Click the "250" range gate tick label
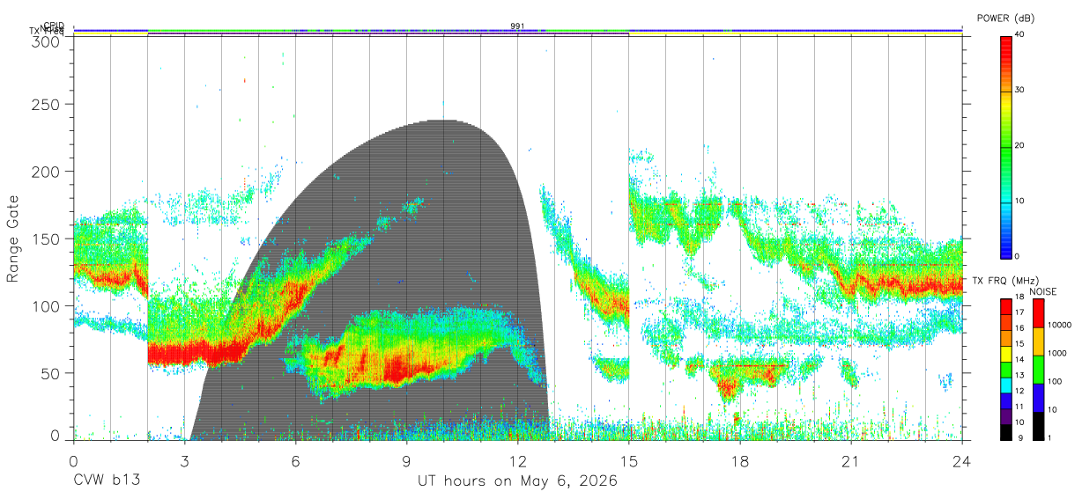This screenshot has height=499, width=1082. pyautogui.click(x=47, y=105)
